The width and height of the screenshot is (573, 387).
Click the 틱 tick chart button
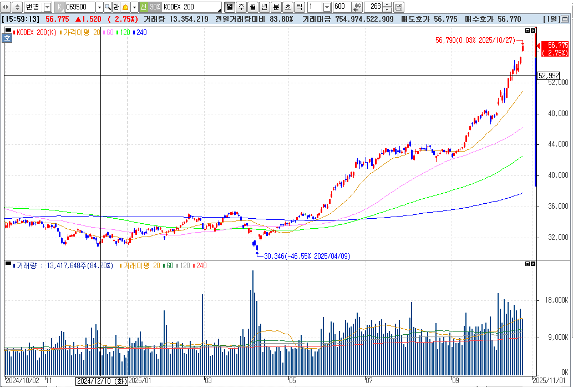click(298, 7)
